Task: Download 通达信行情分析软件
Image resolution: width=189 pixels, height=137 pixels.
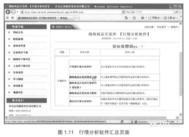Action: pos(80,101)
